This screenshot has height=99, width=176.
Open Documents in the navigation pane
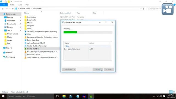pos(11,24)
